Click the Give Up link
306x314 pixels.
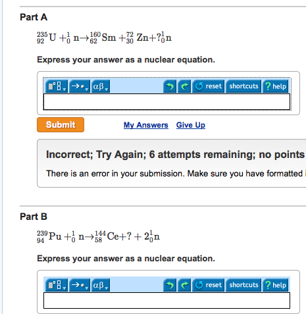click(x=191, y=125)
